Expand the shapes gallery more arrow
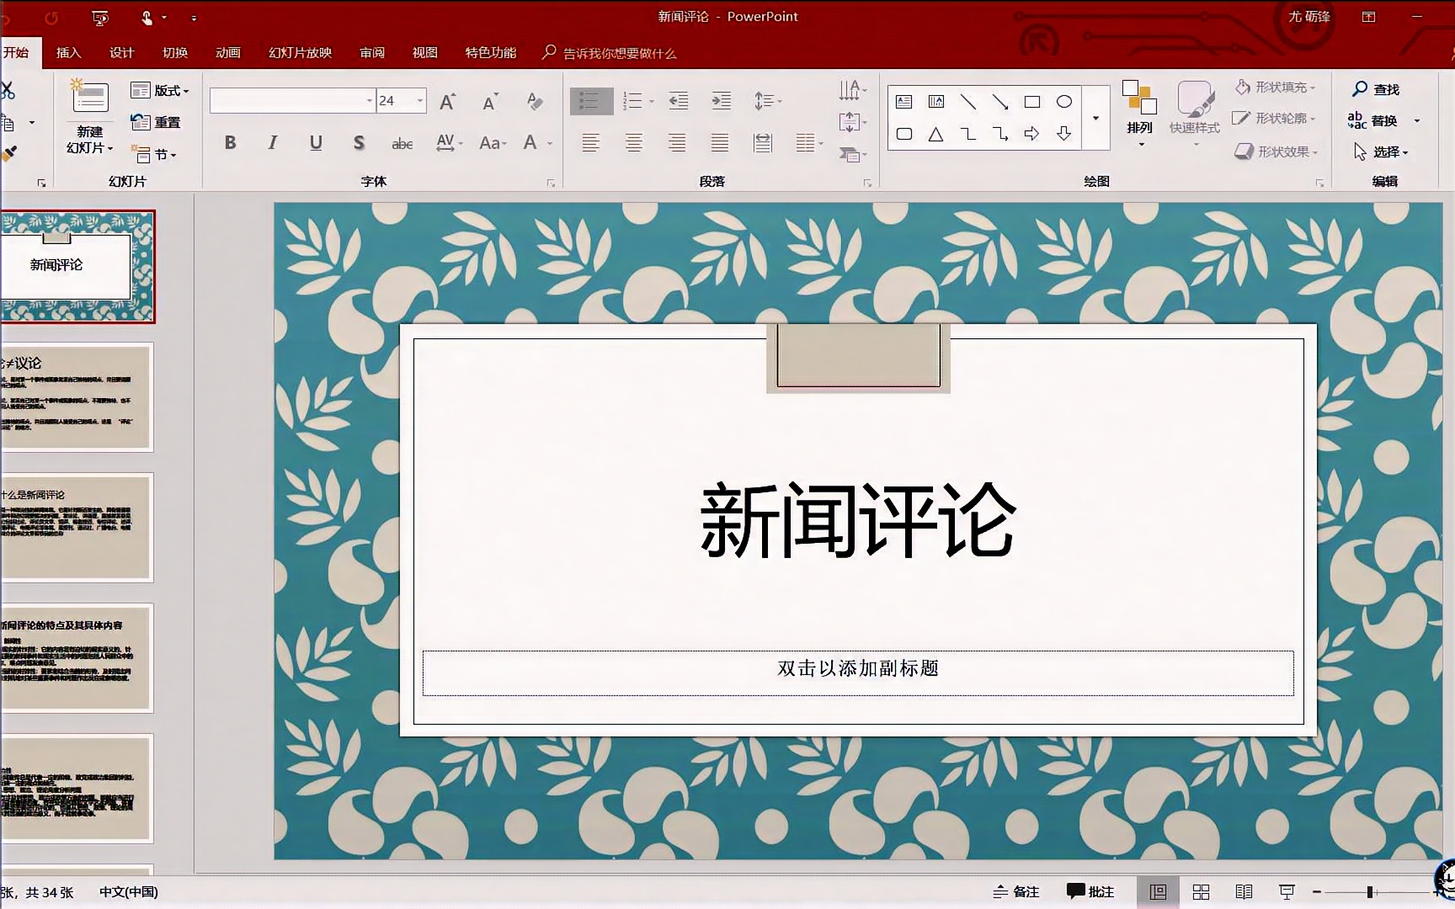 pos(1095,118)
